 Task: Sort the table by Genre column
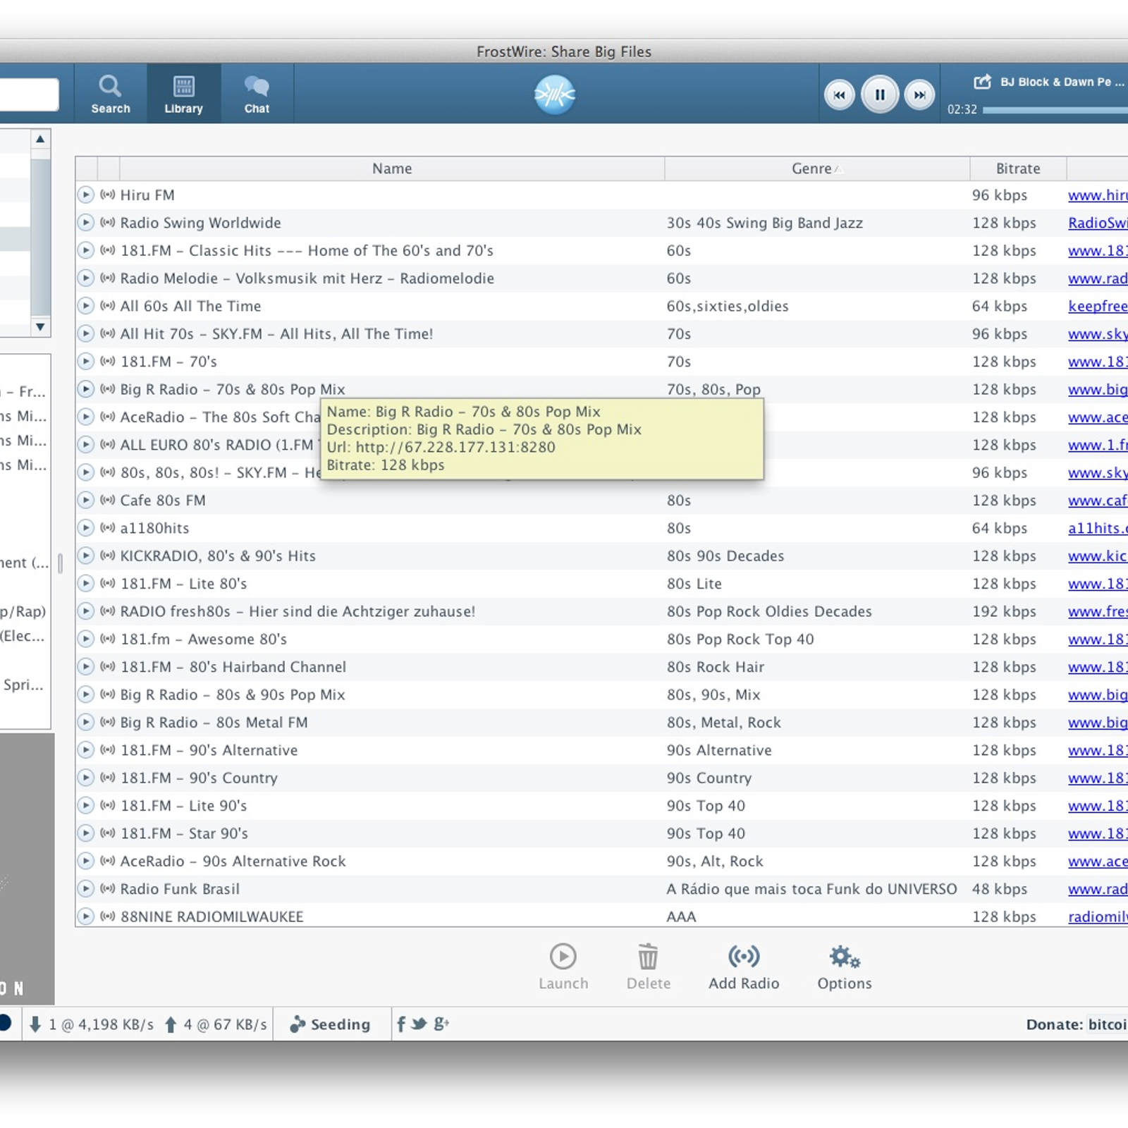coord(817,168)
